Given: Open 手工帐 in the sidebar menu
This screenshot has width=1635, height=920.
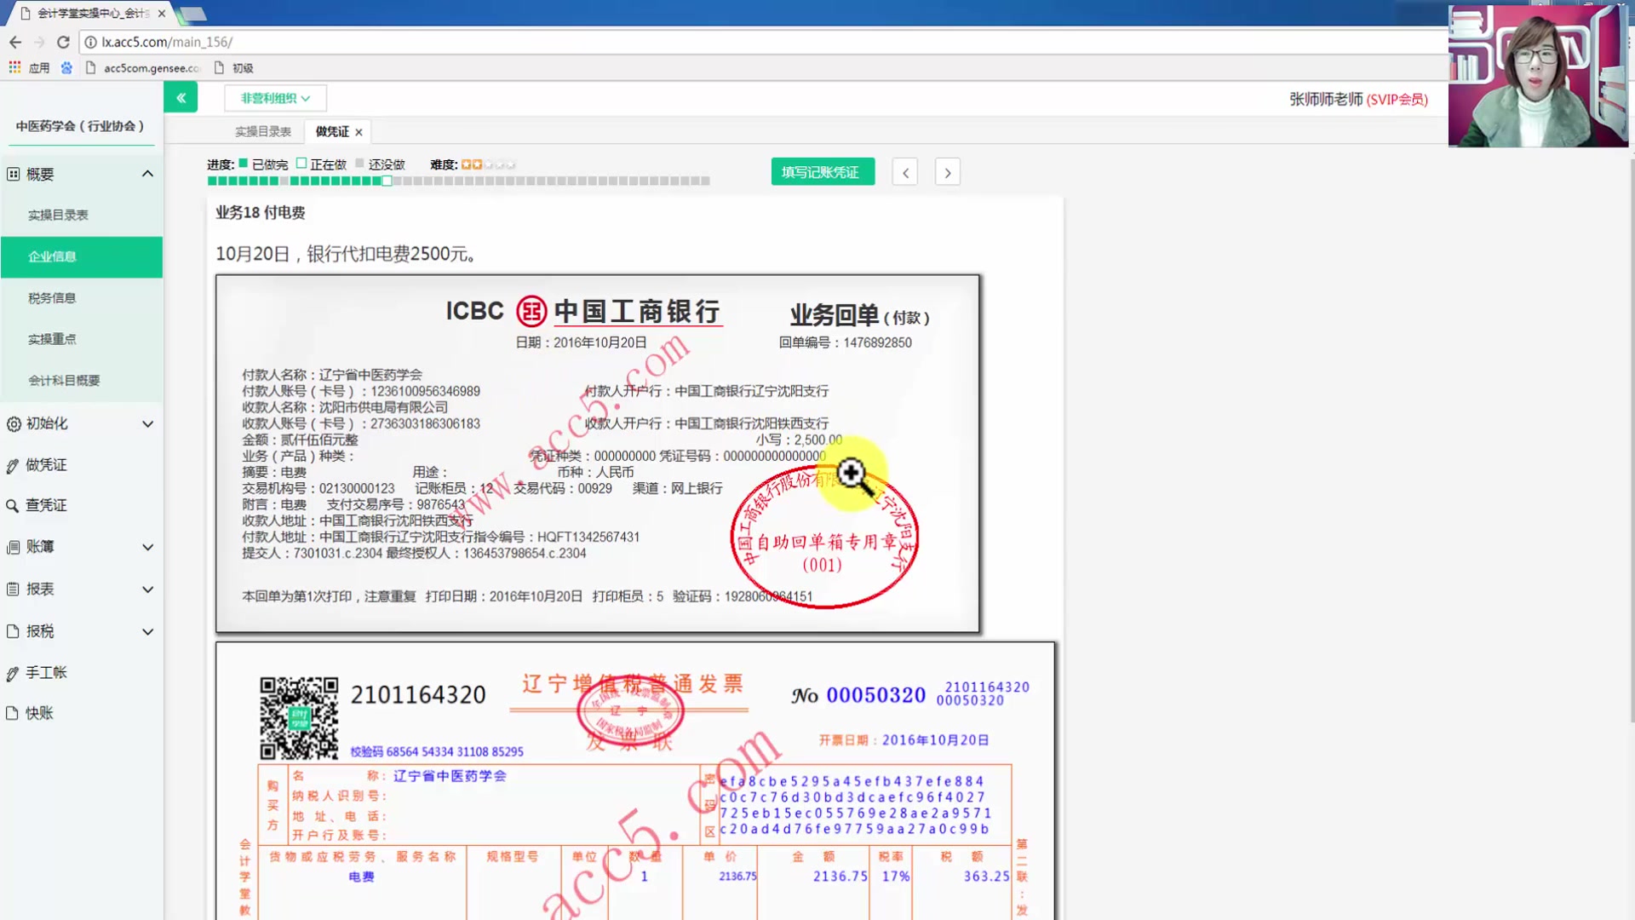Looking at the screenshot, I should click(x=46, y=672).
